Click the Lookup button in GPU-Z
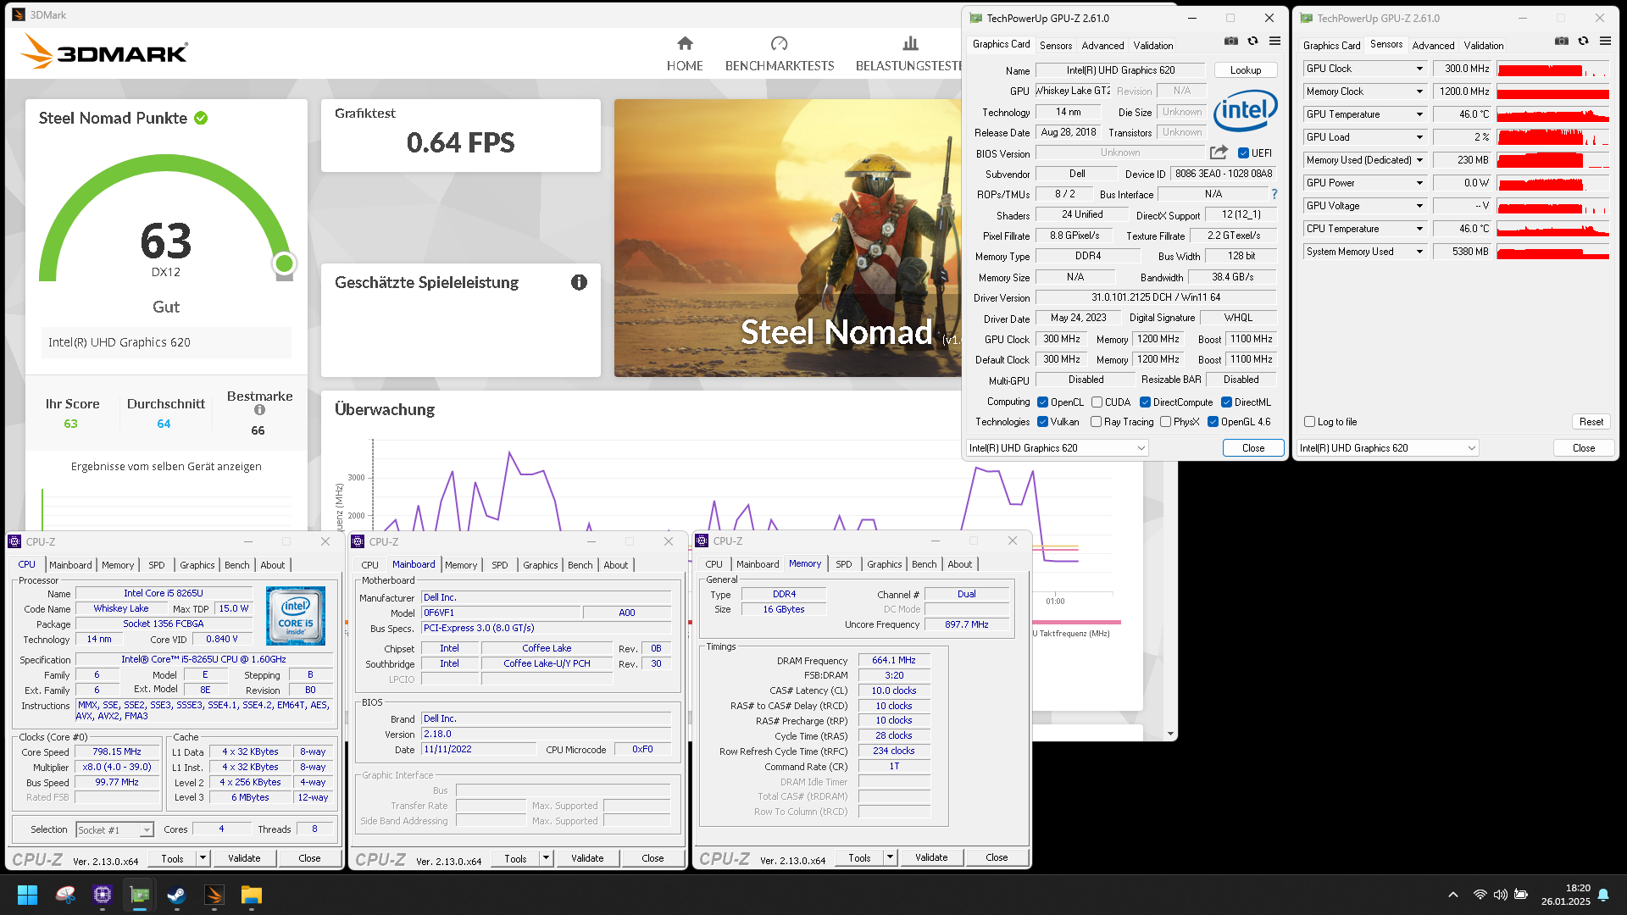Screen dimensions: 1627x915 [x=1245, y=70]
